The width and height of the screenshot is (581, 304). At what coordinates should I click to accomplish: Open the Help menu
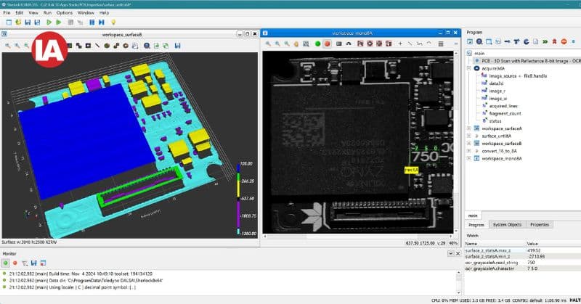point(104,12)
